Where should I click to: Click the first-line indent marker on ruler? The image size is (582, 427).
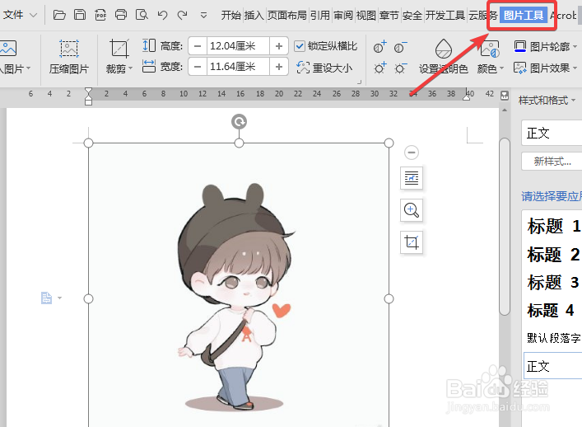[88, 91]
